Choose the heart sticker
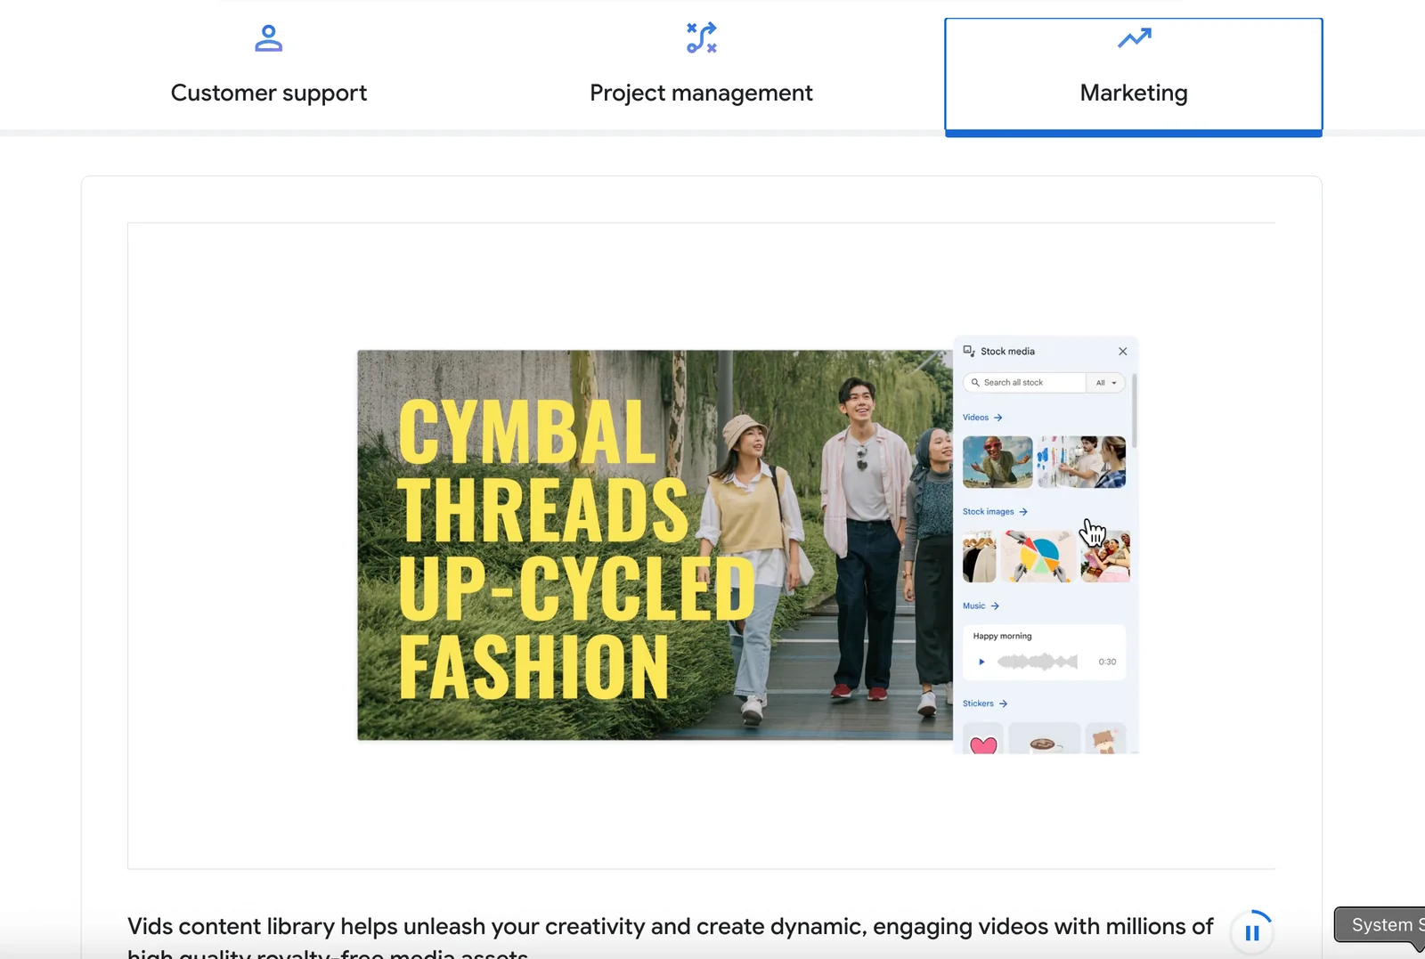The height and width of the screenshot is (959, 1425). pyautogui.click(x=983, y=744)
